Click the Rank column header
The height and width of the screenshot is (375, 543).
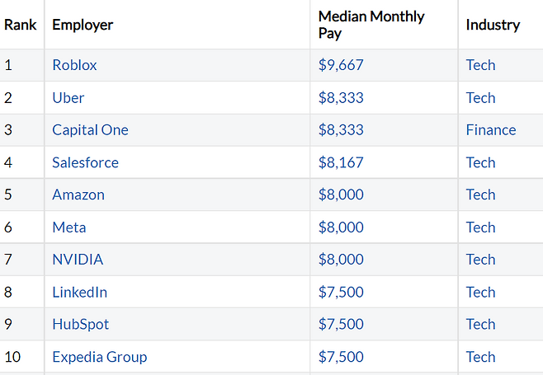pos(20,25)
